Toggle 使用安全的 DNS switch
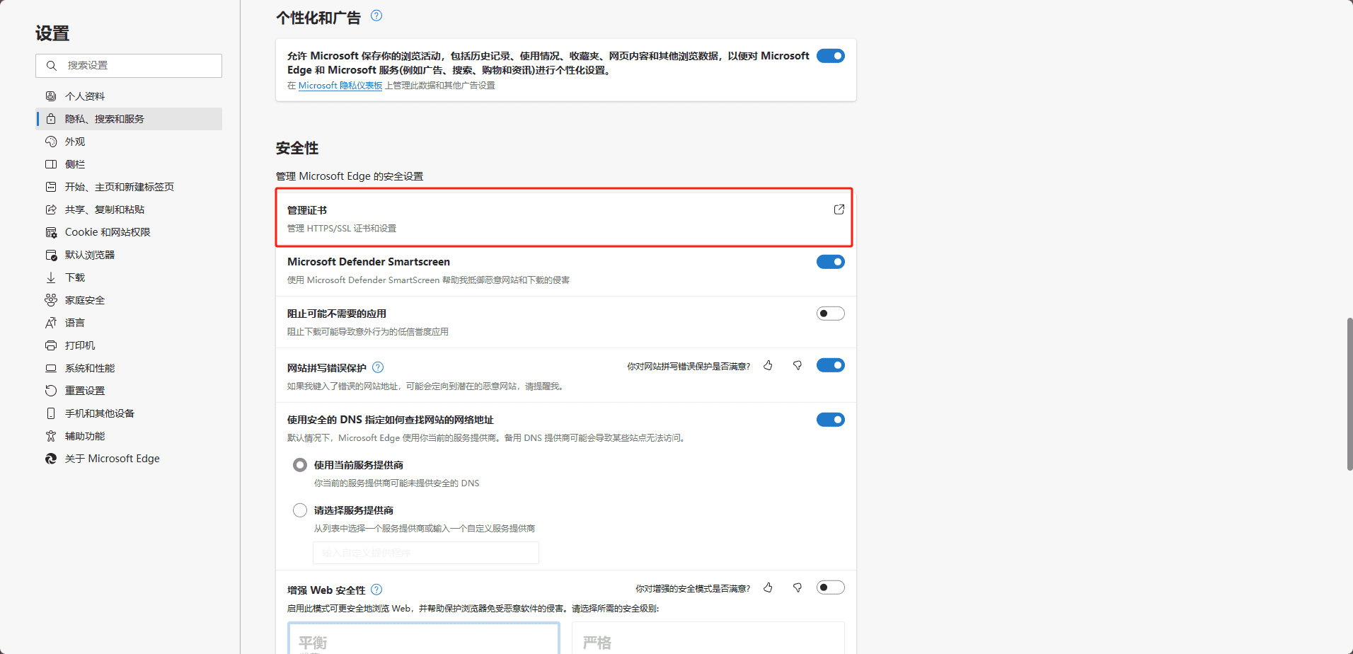Screen dimensions: 1353x654 click(x=831, y=420)
